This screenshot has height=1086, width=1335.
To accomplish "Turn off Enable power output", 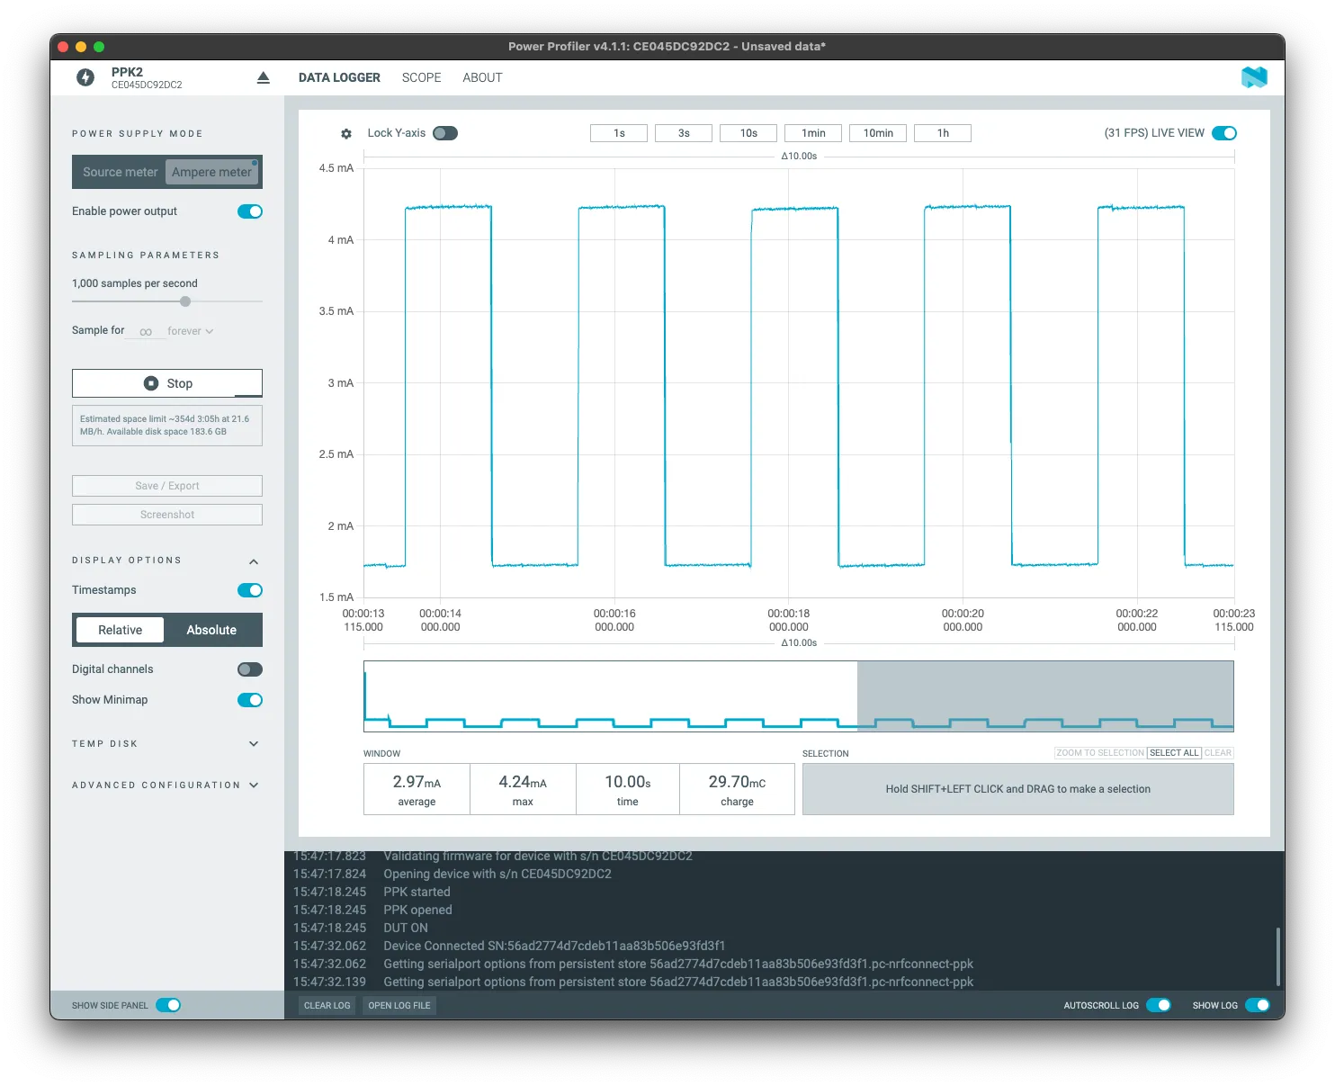I will (249, 211).
